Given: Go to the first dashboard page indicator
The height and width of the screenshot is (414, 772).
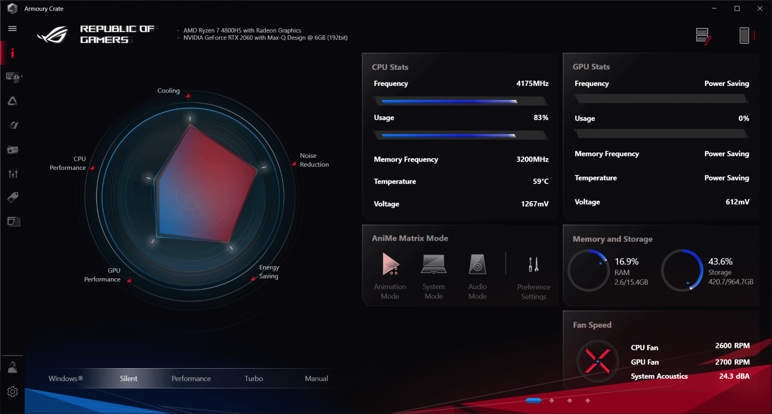Looking at the screenshot, I should pos(533,400).
